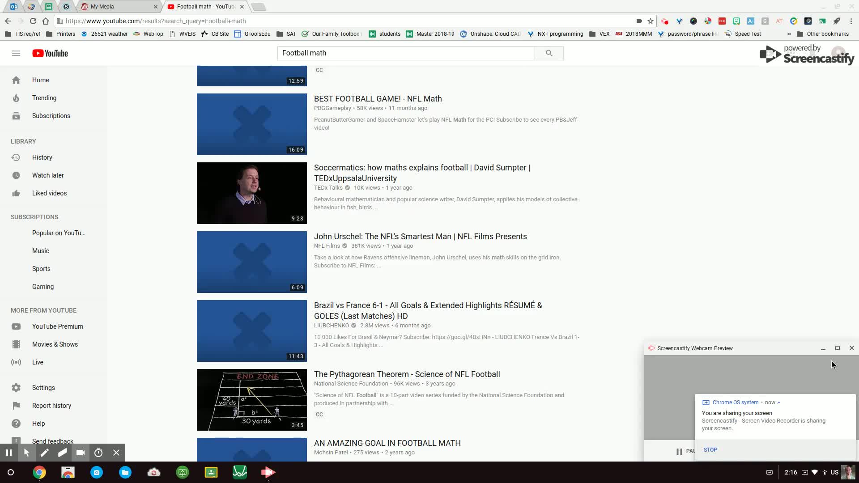Click browser back arrow

click(x=8, y=21)
